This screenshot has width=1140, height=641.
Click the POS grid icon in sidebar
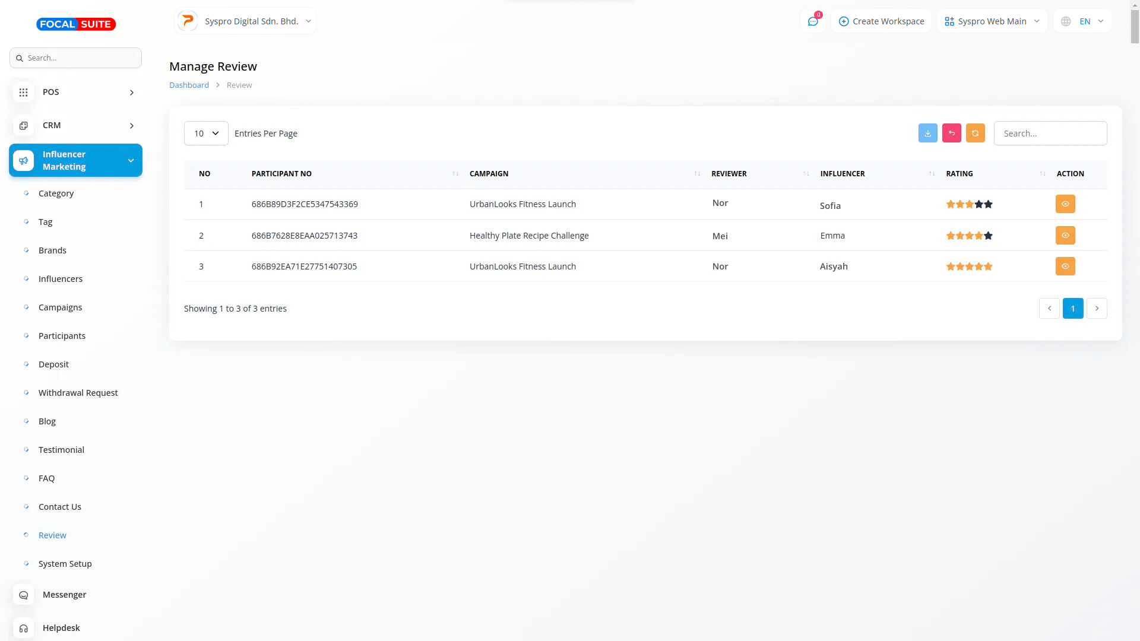click(x=23, y=93)
